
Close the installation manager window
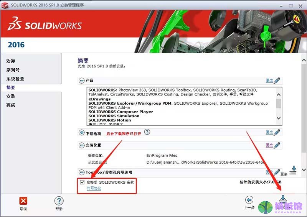point(300,6)
